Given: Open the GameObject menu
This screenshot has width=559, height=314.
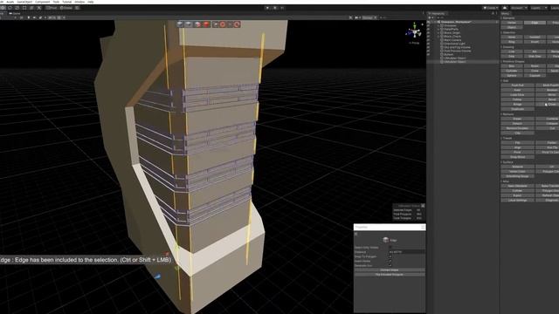Looking at the screenshot, I should tap(24, 2).
